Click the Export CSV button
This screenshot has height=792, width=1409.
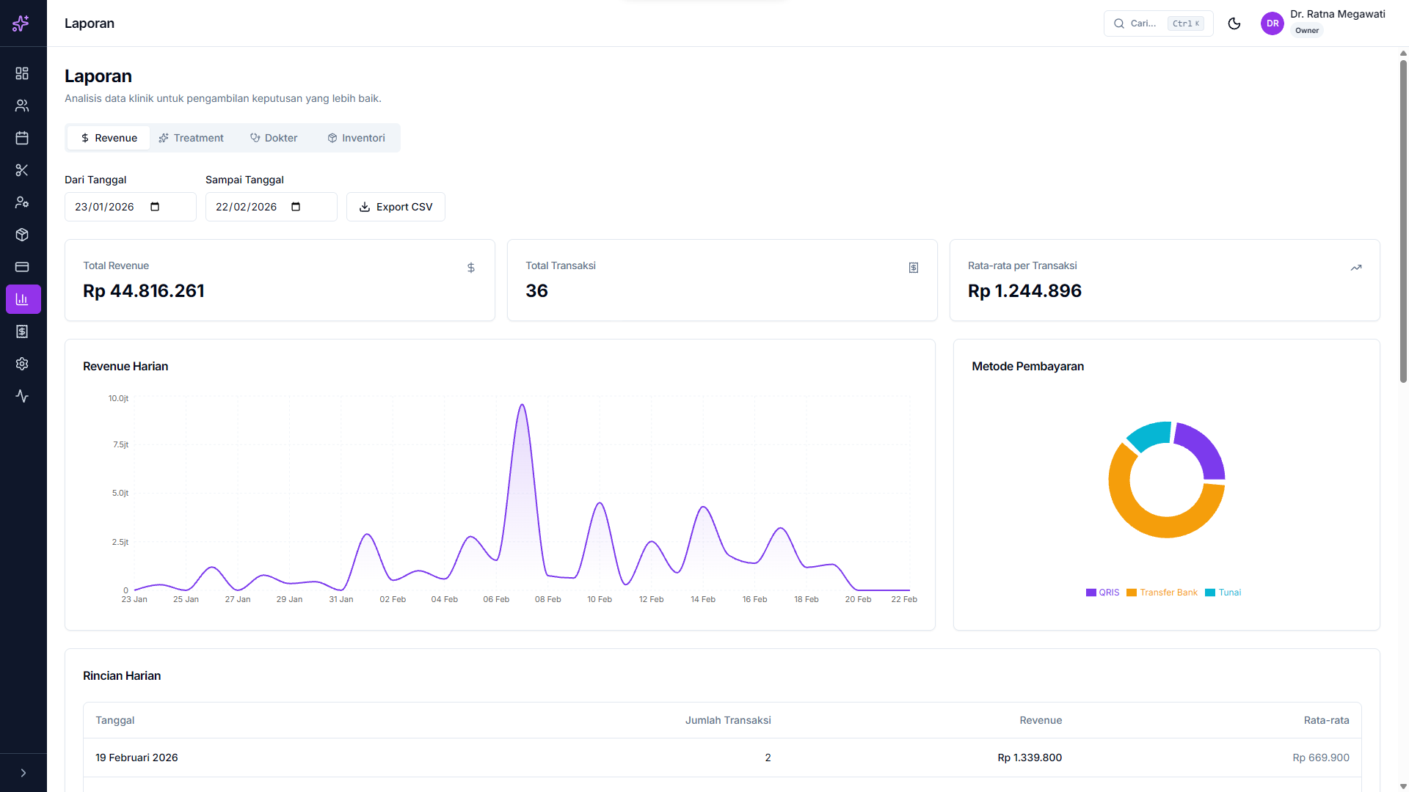click(396, 207)
